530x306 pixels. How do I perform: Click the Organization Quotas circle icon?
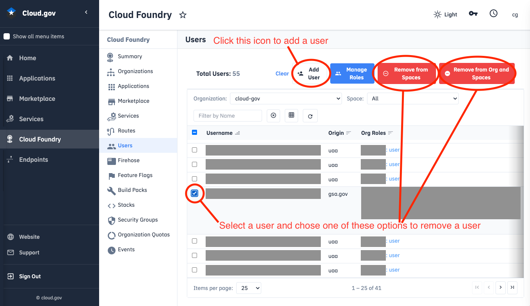click(111, 235)
